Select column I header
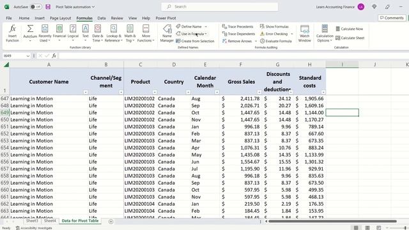Viewport: 409px width, 230px height. click(342, 65)
